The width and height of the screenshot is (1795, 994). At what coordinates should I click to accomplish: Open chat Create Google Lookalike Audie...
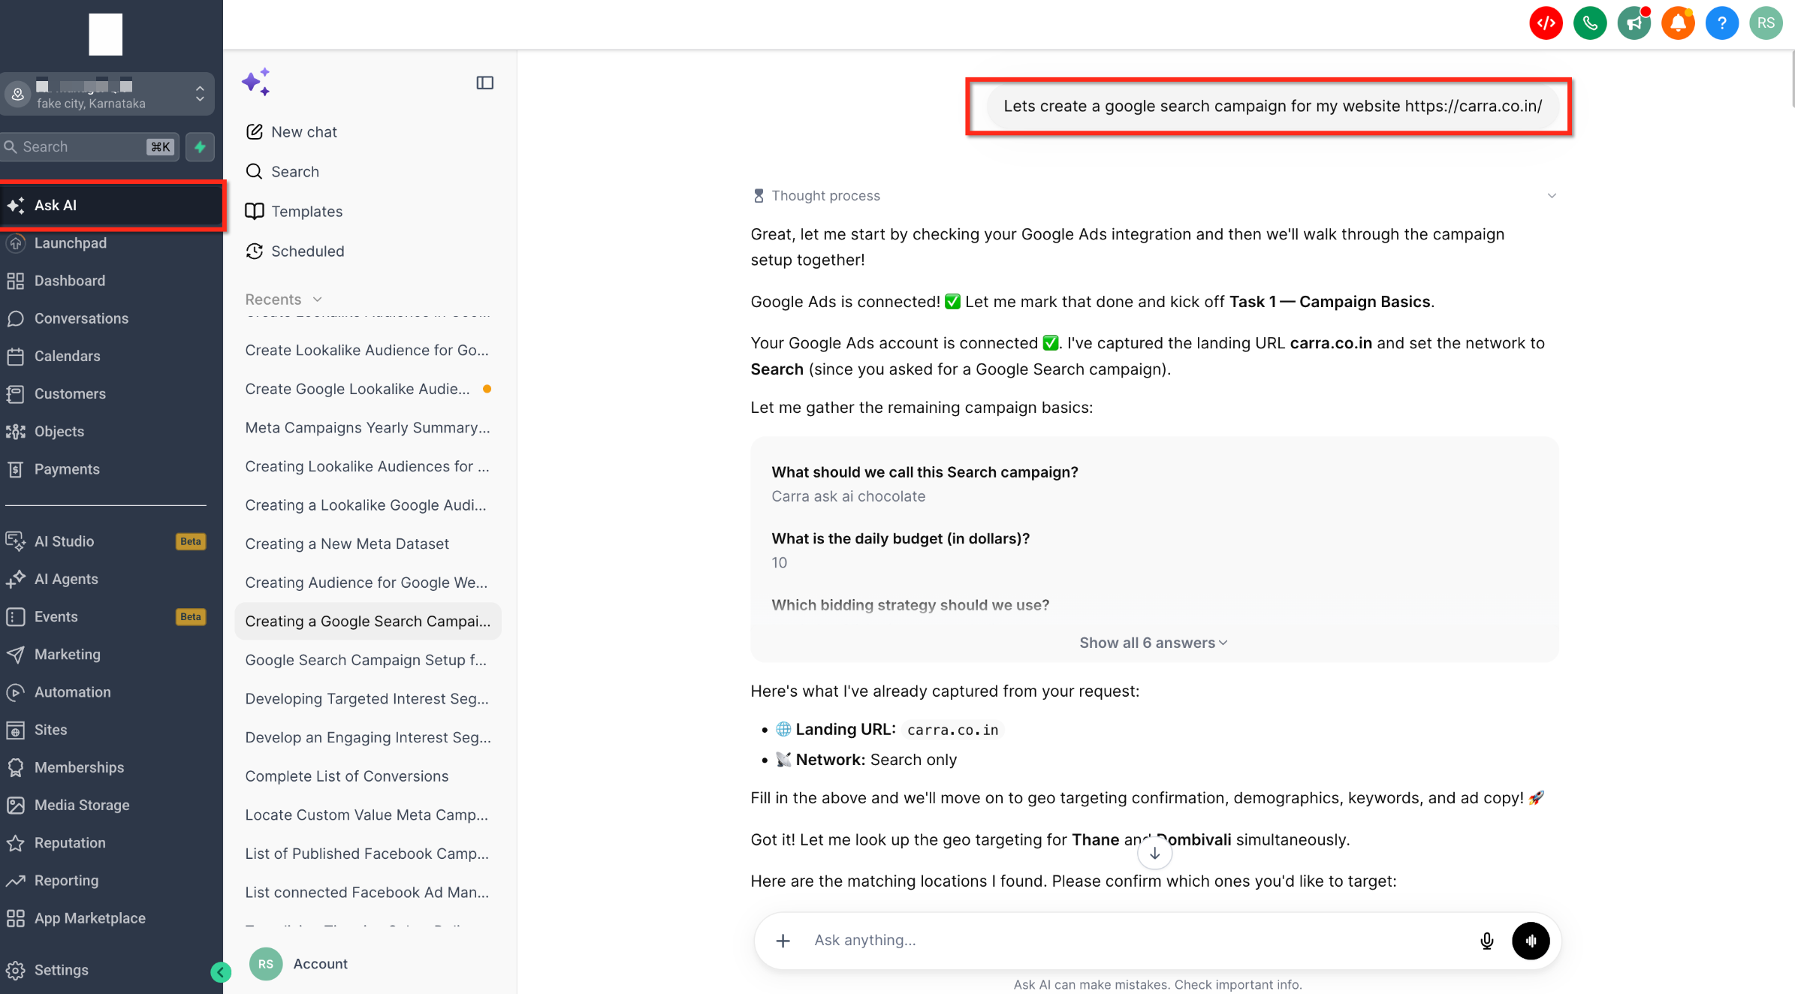pyautogui.click(x=368, y=389)
